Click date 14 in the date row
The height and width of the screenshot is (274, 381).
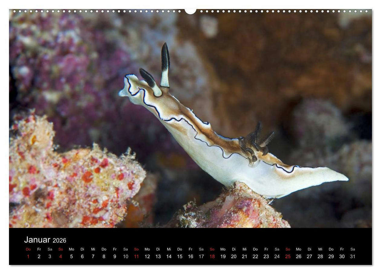pyautogui.click(x=169, y=256)
